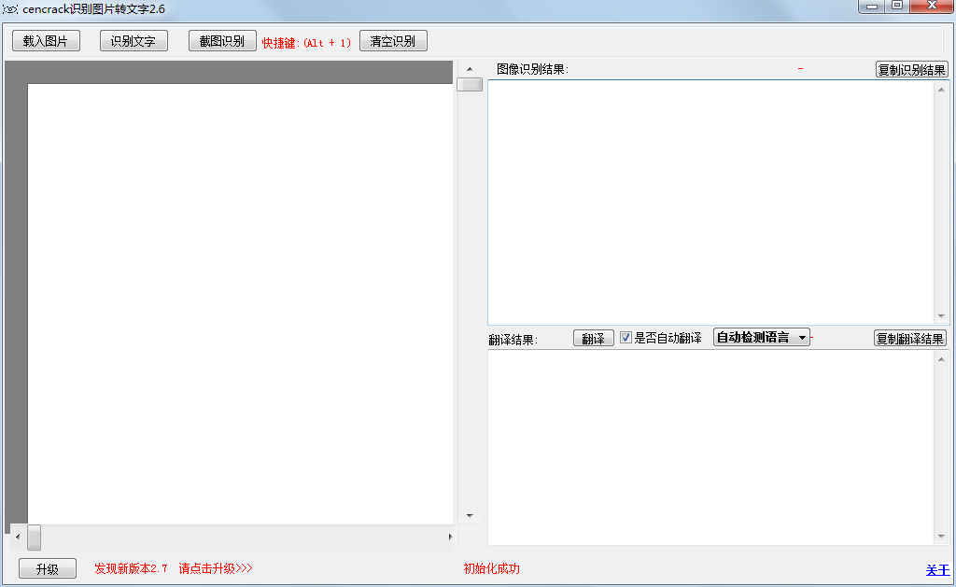Viewport: 956px width, 587px height.
Task: Click the 清空识别 (Clear Recognition) button
Action: [x=392, y=40]
